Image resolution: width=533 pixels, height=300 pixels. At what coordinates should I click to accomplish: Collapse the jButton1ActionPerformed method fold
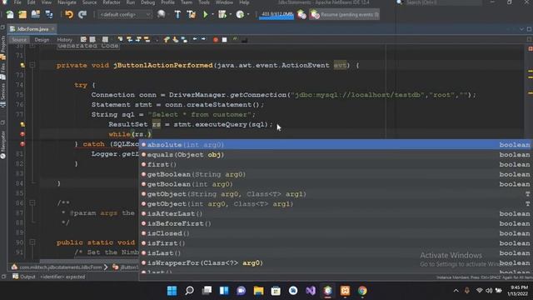(32, 65)
